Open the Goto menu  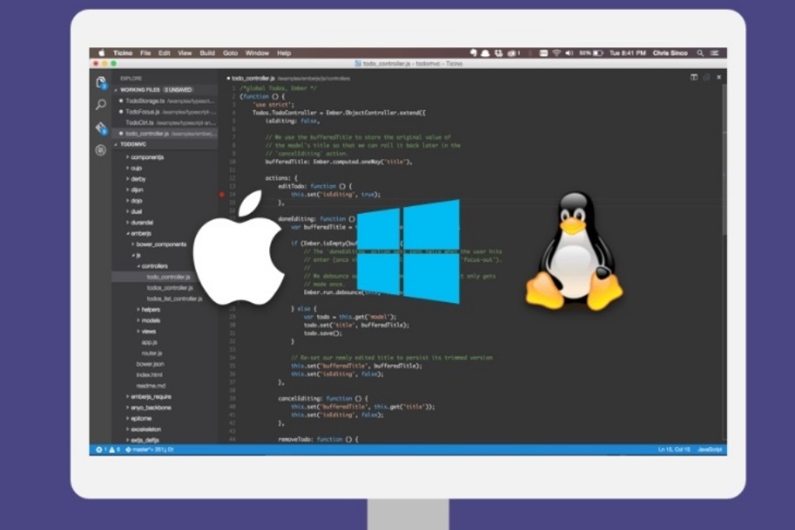(x=230, y=53)
